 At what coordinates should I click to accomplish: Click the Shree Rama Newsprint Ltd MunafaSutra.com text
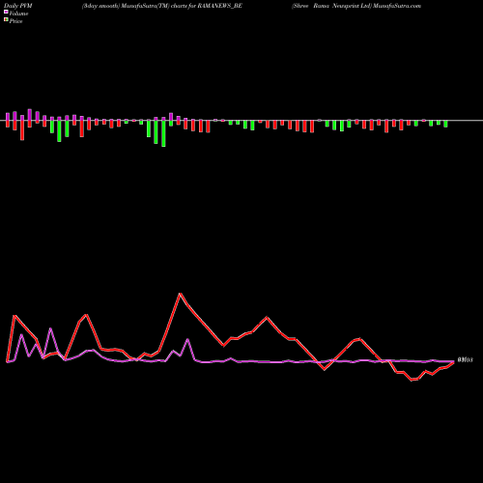(x=356, y=6)
